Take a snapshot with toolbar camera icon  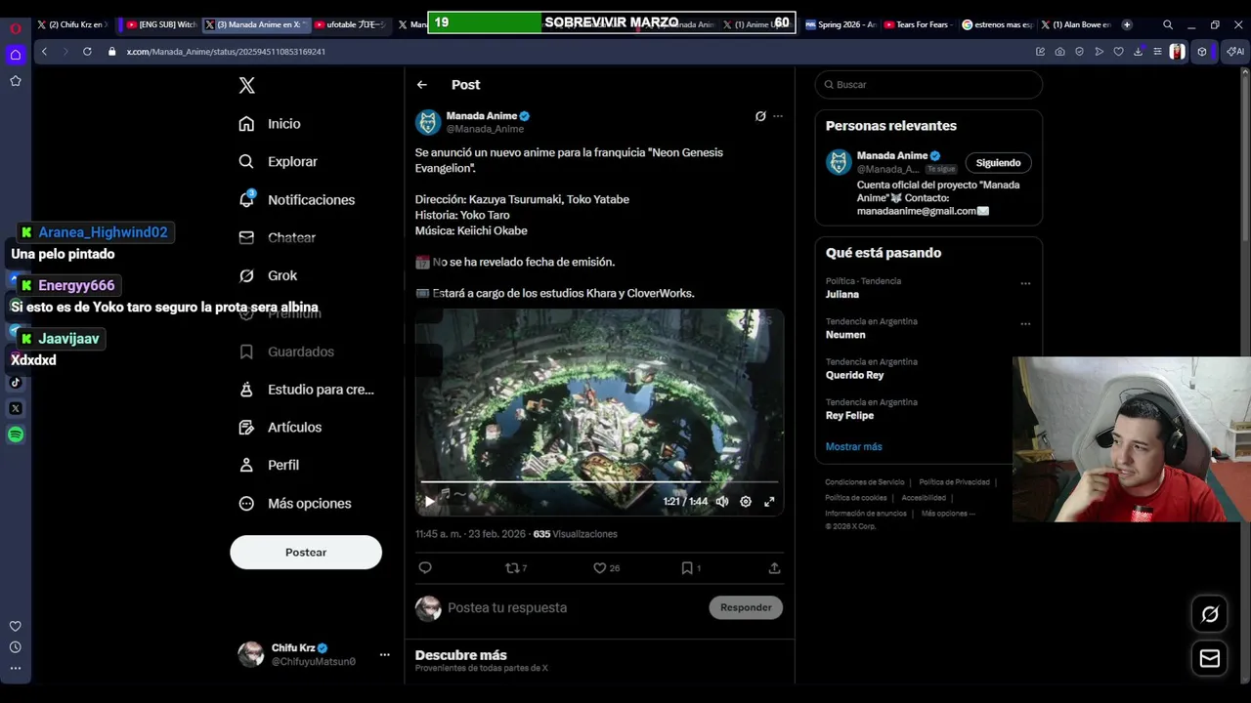click(x=1059, y=52)
